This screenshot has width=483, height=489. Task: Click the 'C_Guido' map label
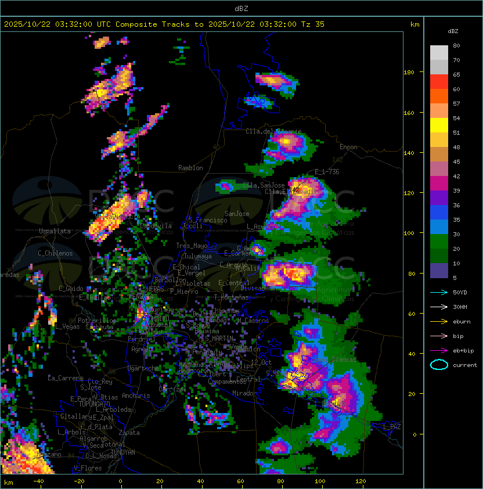71,289
